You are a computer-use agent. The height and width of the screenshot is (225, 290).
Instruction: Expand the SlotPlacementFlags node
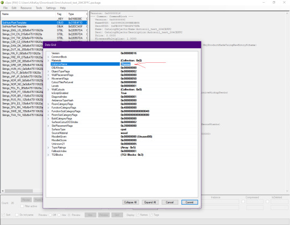pos(48,126)
